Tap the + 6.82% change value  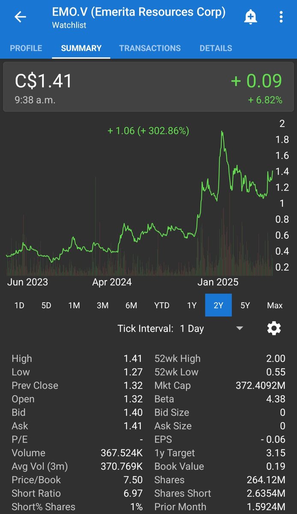(265, 100)
